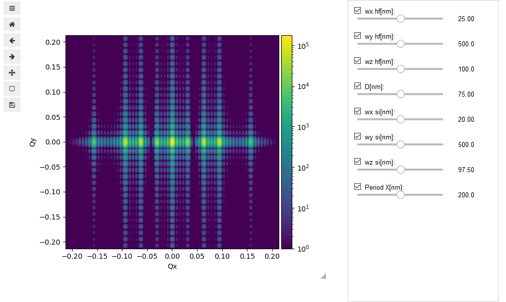Click the Qx axis label
This screenshot has width=506, height=302.
172,266
